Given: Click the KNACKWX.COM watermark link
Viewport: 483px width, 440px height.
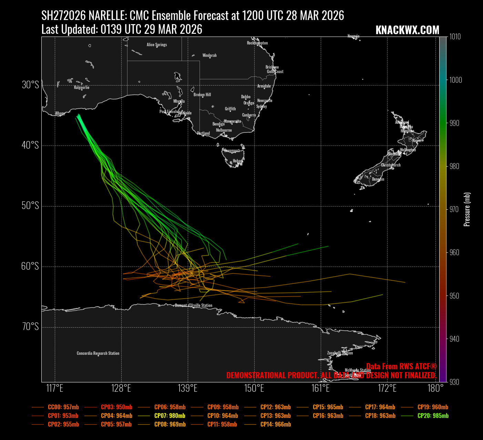Looking at the screenshot, I should [407, 30].
